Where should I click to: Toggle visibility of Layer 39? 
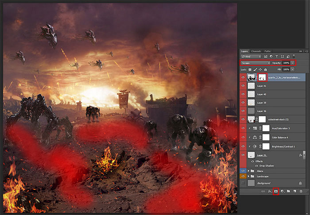(243, 102)
